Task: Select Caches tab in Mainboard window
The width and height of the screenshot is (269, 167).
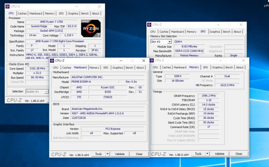Action: tap(67, 68)
